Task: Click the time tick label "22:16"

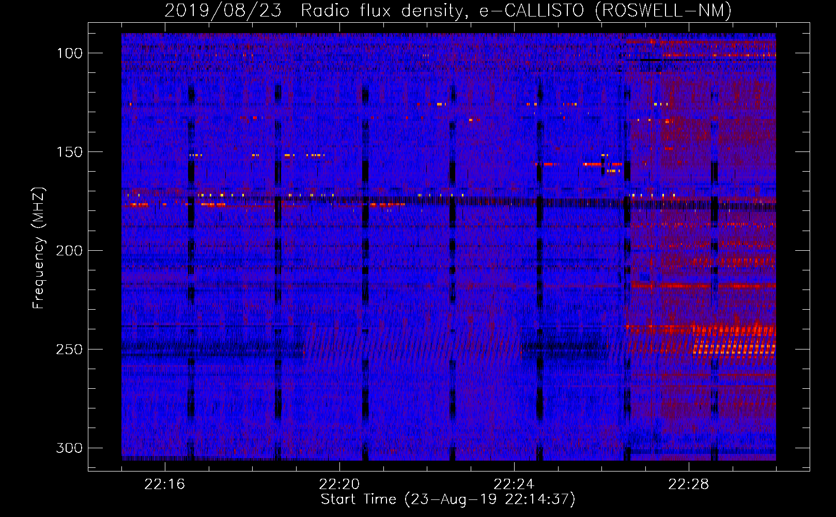Action: tap(165, 484)
